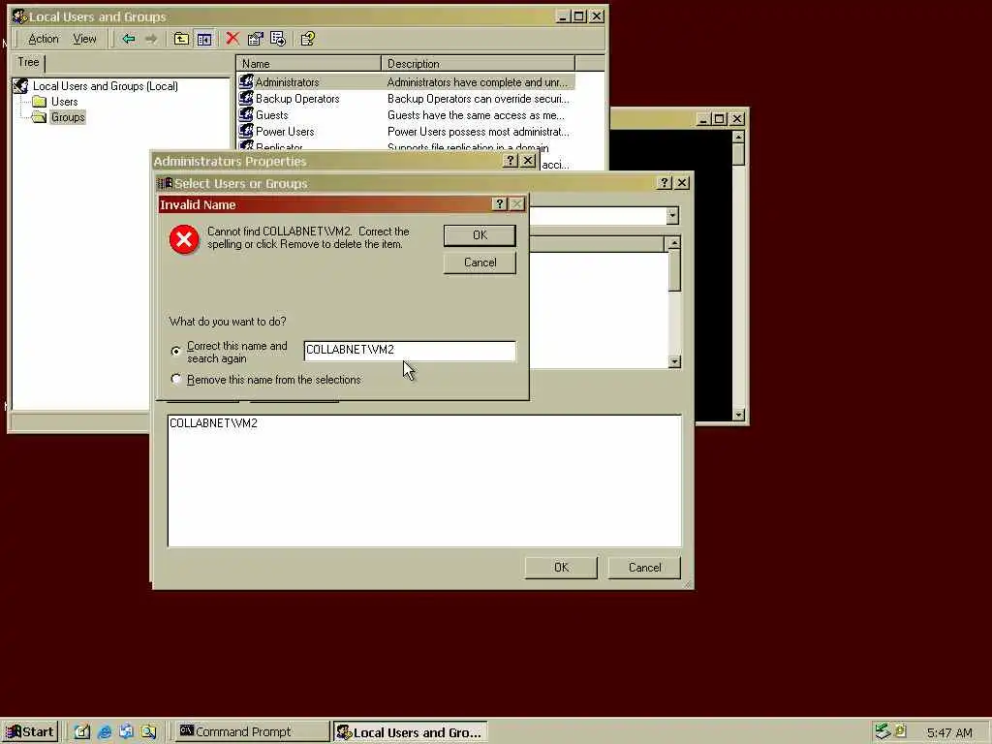
Task: Close the Administrators Properties dialog
Action: pos(528,161)
